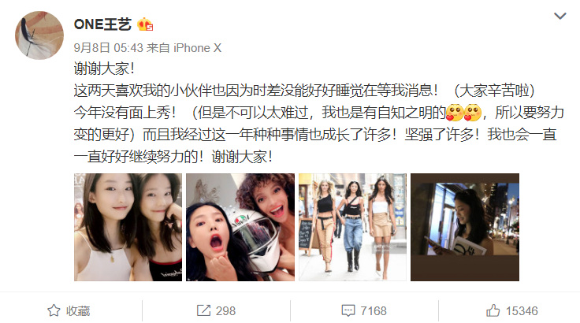
Task: Open the night street photo thumbnail
Action: [x=465, y=227]
